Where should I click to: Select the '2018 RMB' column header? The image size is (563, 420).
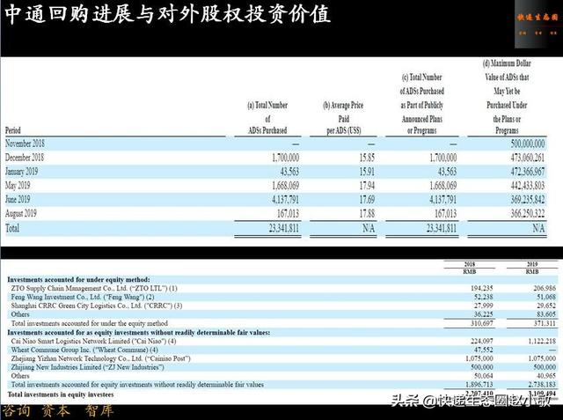tap(470, 268)
